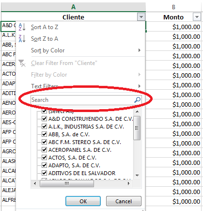Click the Cliente header cell

pyautogui.click(x=73, y=17)
